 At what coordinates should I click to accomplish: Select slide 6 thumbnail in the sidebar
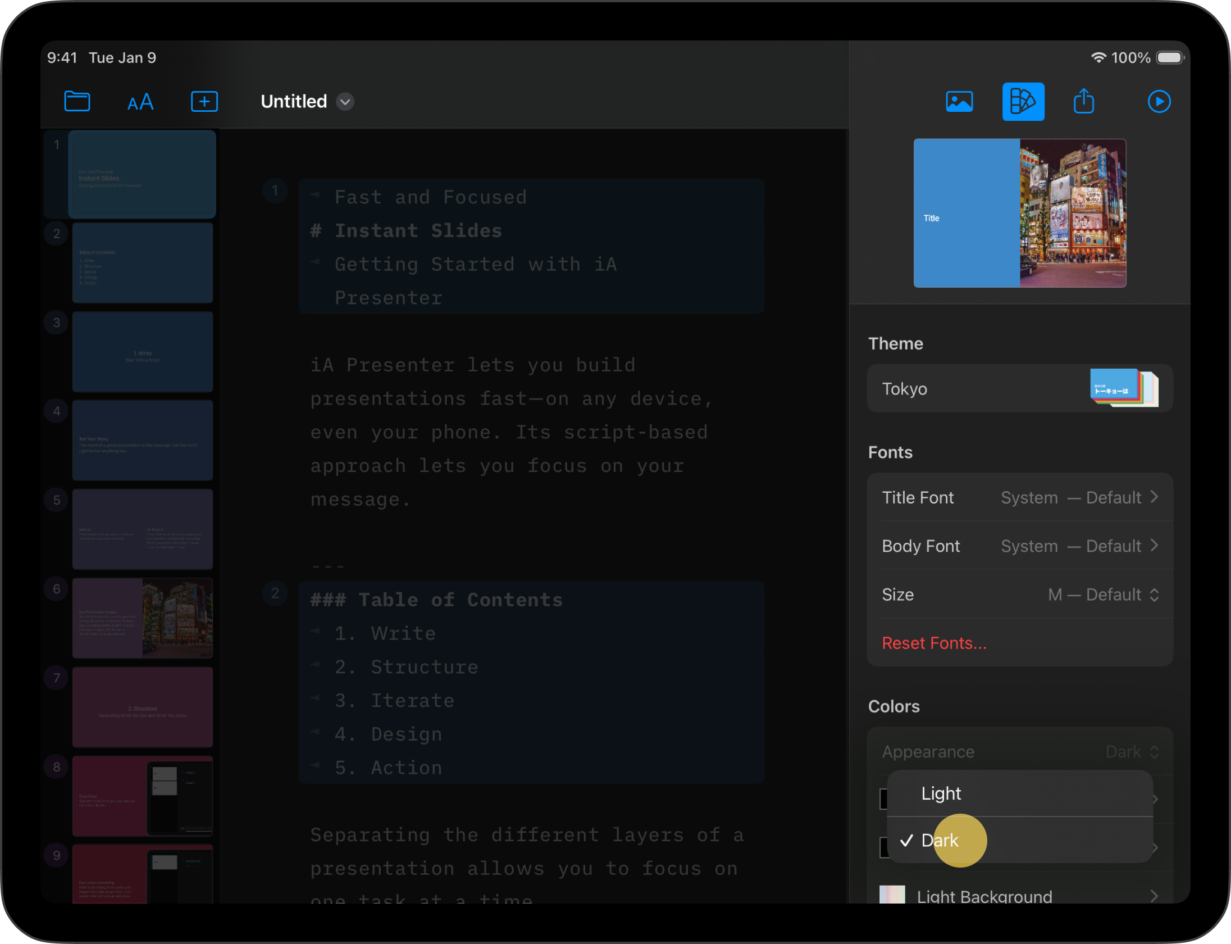point(142,618)
